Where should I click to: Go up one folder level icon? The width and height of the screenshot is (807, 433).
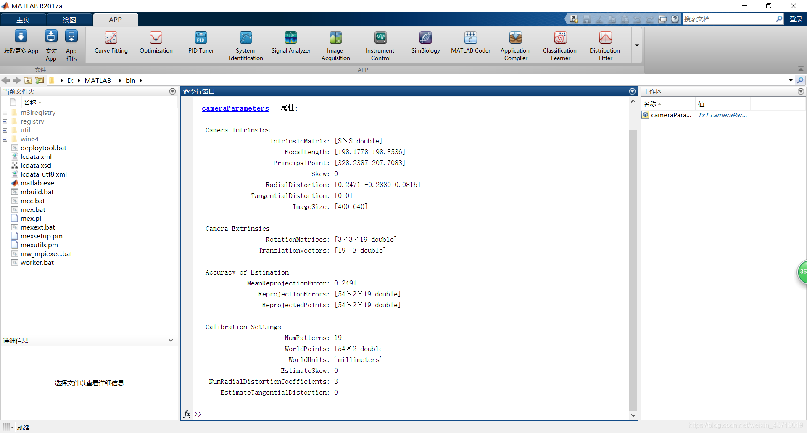[x=29, y=80]
